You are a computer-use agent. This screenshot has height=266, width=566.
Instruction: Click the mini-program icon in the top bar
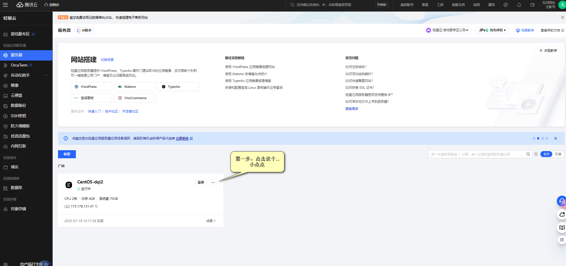[506, 5]
